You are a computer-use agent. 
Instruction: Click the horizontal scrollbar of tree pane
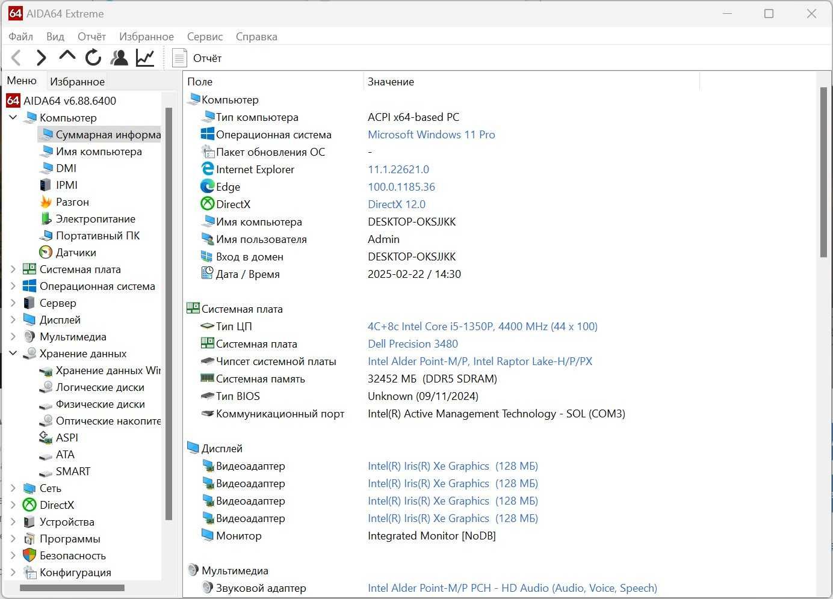point(72,588)
